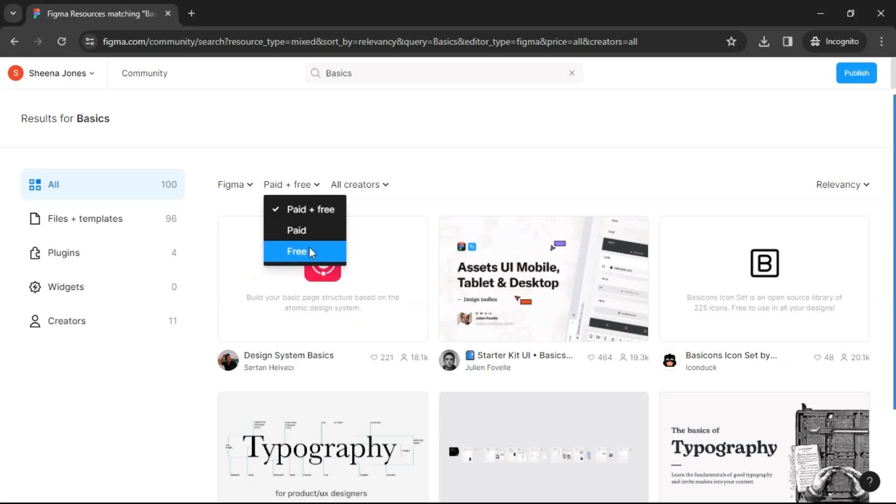The height and width of the screenshot is (504, 896).
Task: Click the address bar URL
Action: (x=370, y=42)
